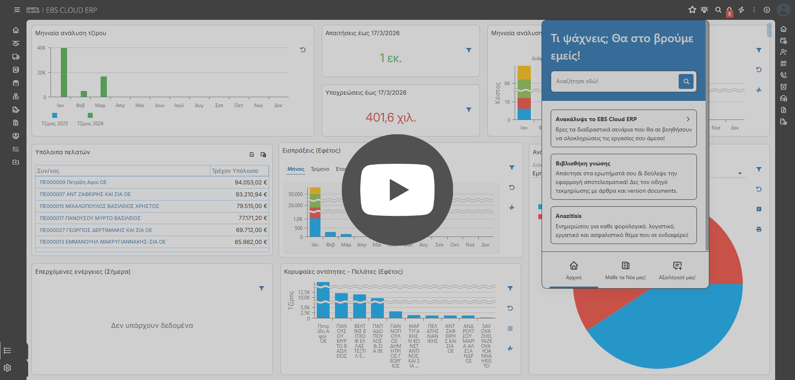
Task: Open the Anazitisis card
Action: [624, 225]
